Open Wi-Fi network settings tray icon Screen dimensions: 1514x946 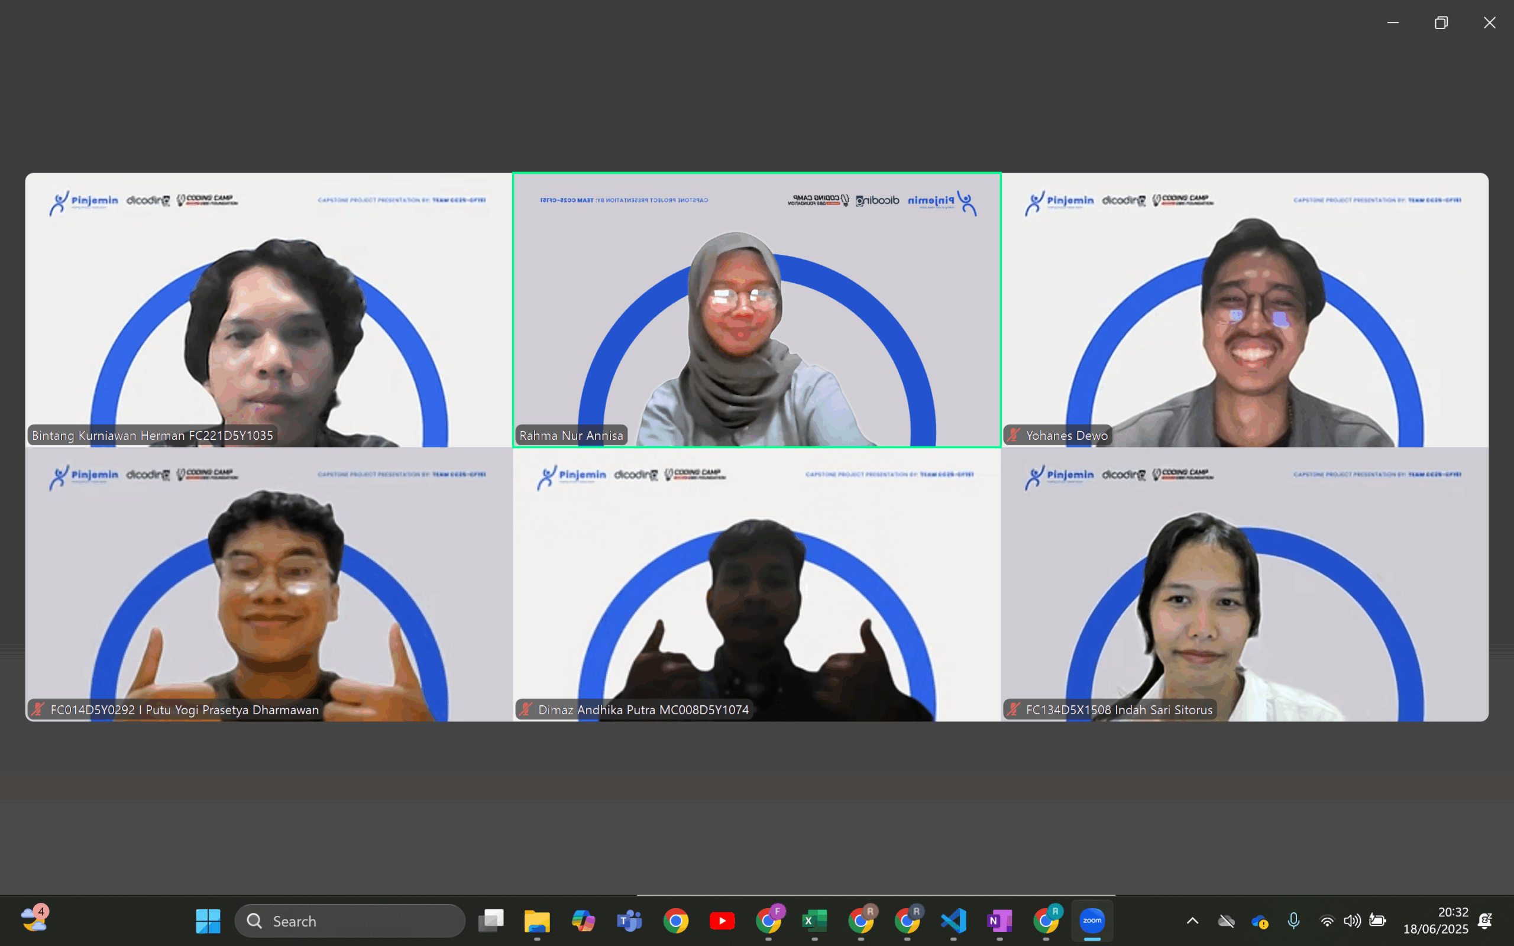1327,921
